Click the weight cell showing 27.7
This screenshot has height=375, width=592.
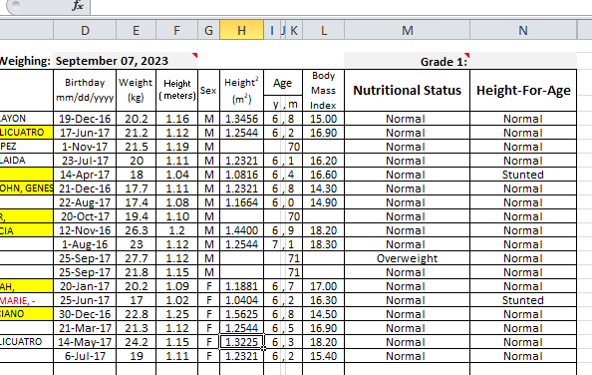[136, 258]
